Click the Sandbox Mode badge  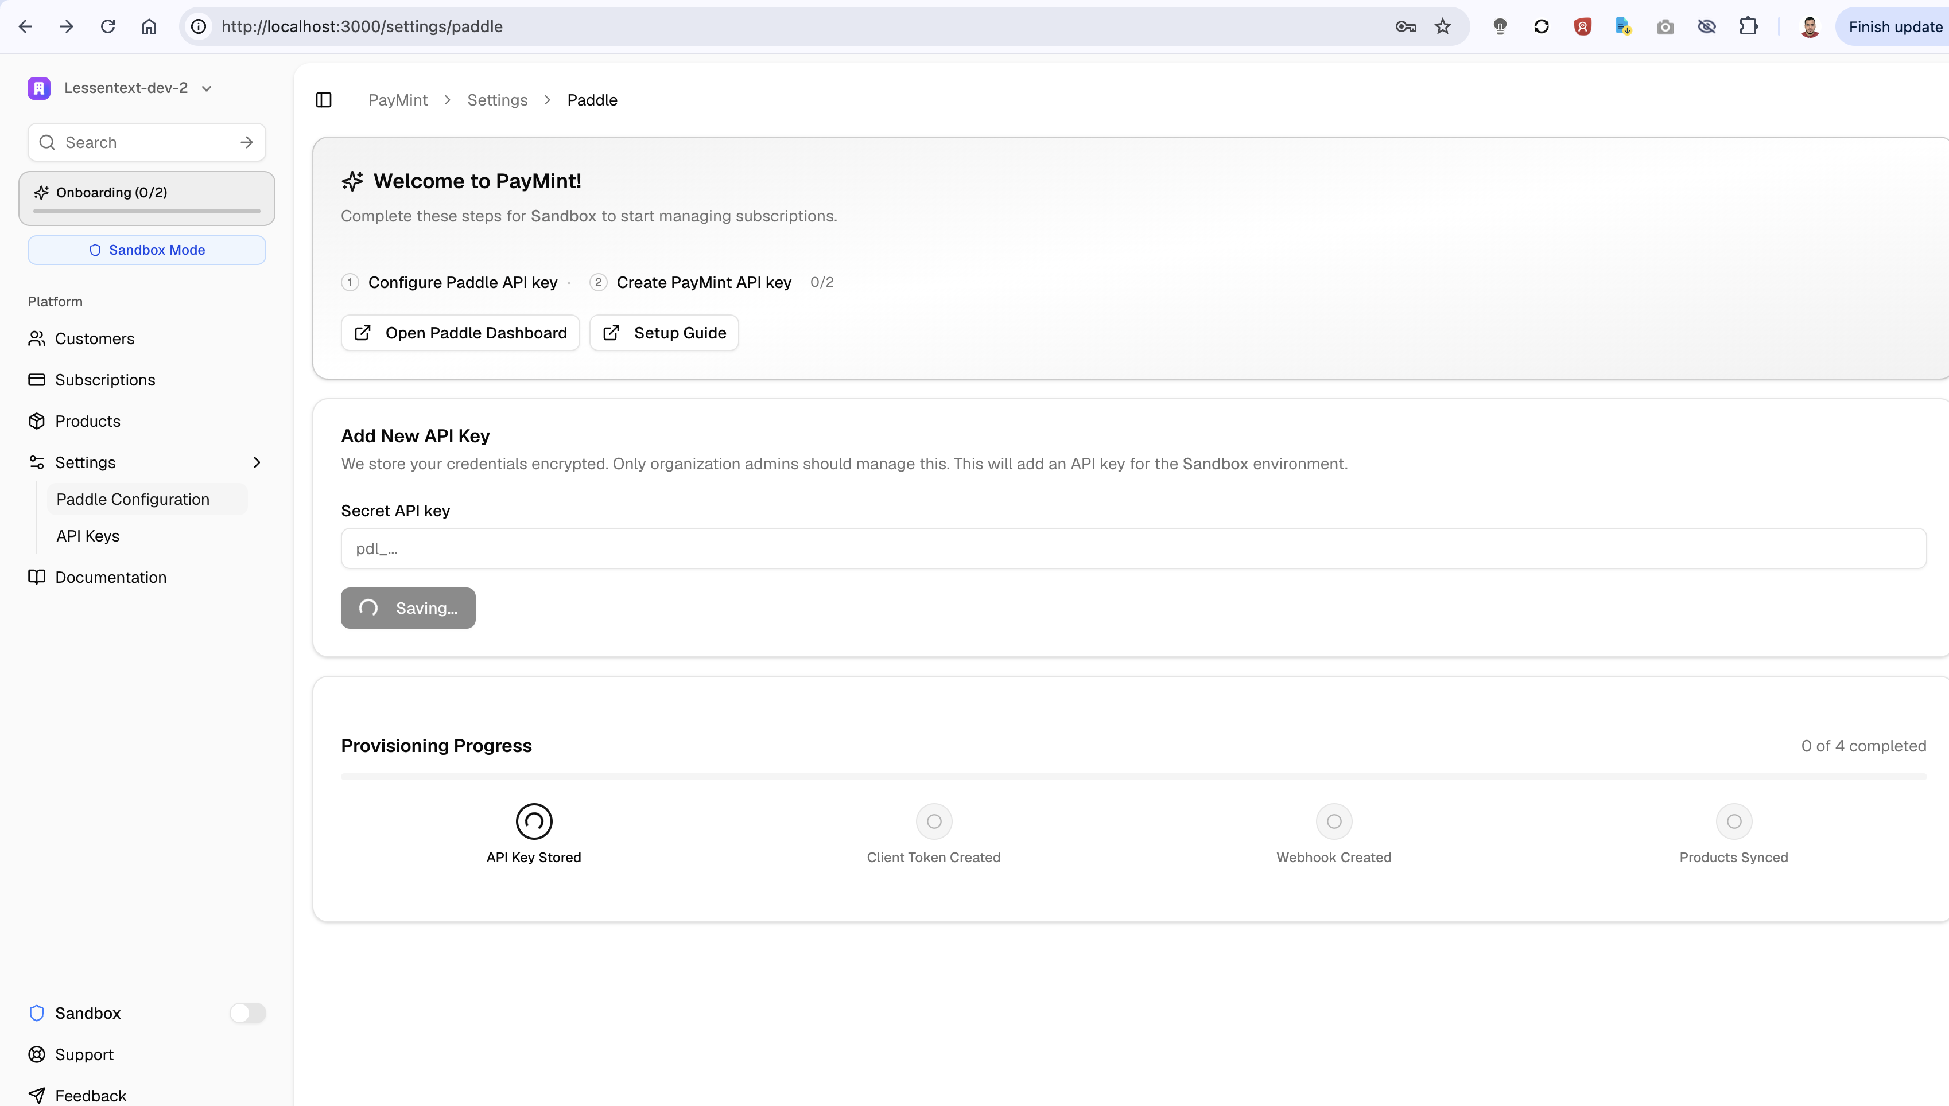click(146, 249)
